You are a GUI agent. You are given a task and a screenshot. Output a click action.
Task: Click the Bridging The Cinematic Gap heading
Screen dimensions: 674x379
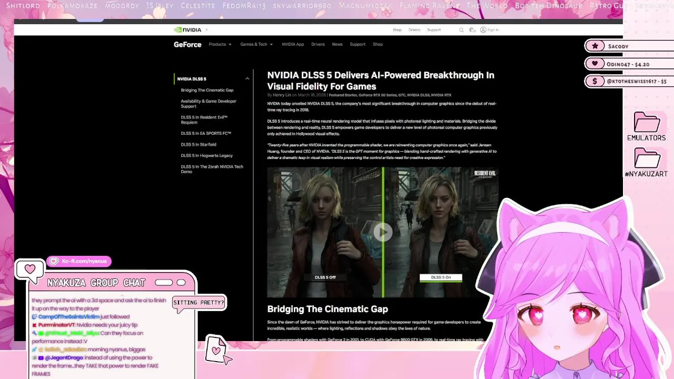pos(328,309)
